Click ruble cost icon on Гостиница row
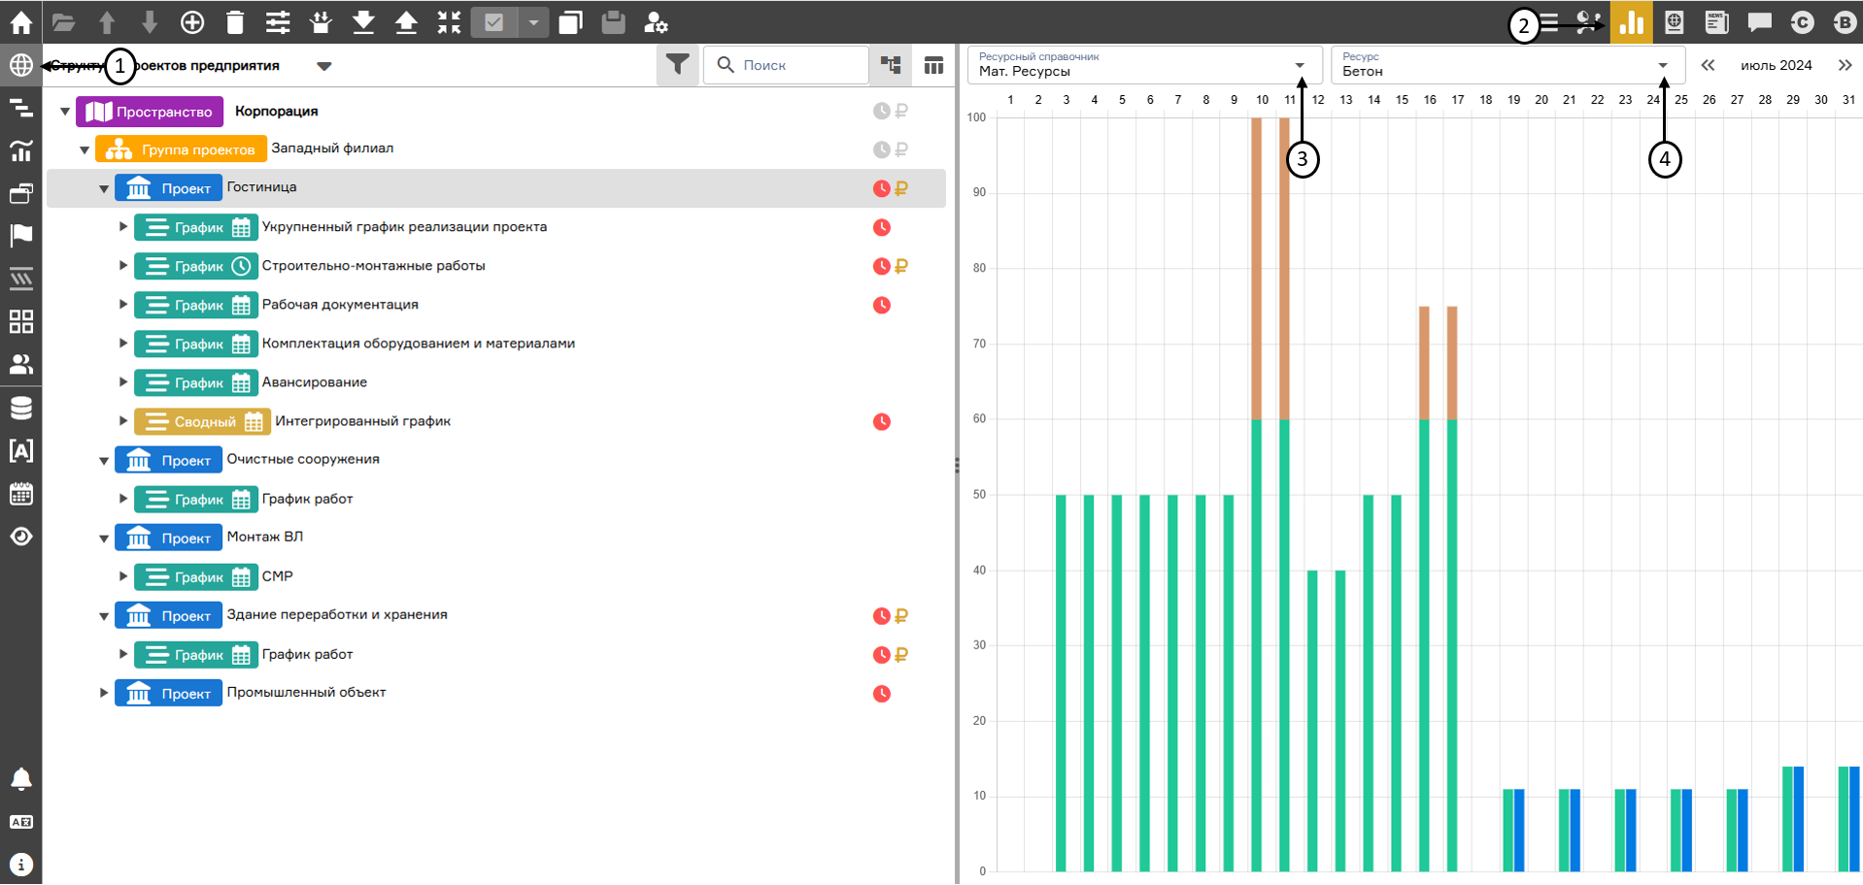The image size is (1863, 885). (901, 188)
